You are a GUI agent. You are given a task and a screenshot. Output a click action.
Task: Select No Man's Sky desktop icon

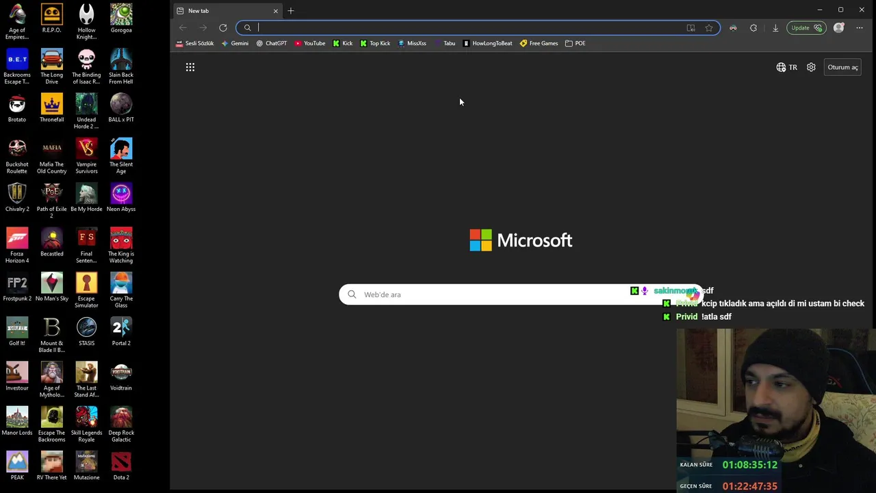pos(51,288)
